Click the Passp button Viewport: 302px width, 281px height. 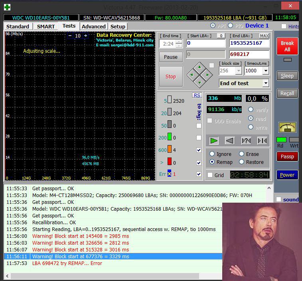287,157
